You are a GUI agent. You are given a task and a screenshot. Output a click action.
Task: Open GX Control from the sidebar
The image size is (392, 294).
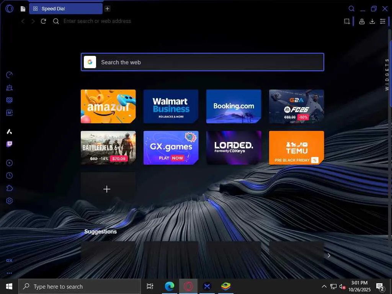click(9, 75)
